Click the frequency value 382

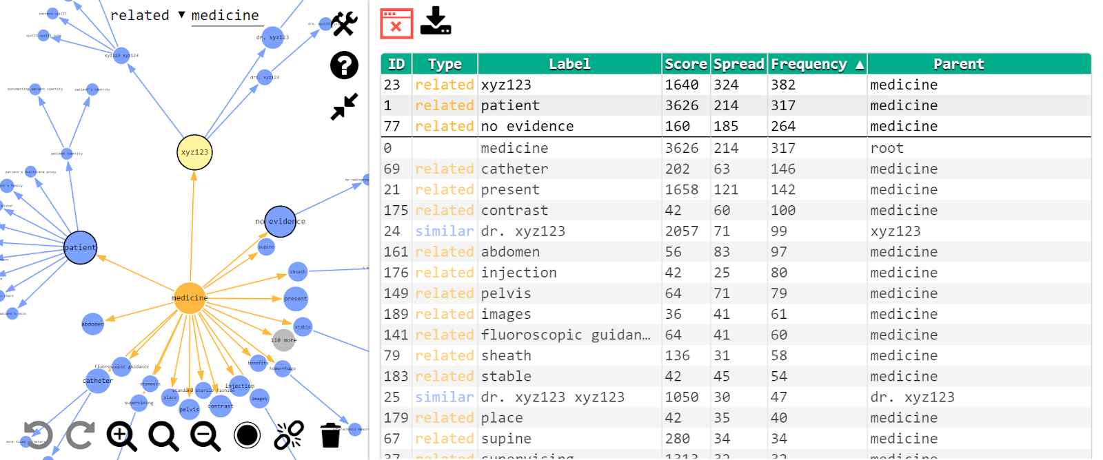tap(783, 85)
